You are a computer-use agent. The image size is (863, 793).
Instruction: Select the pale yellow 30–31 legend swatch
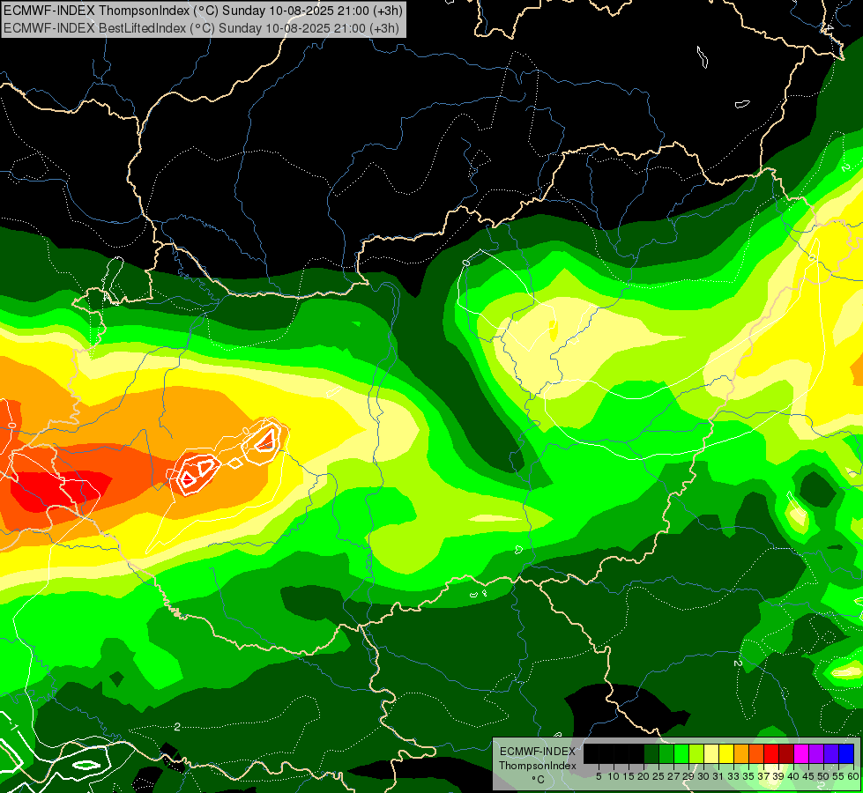pyautogui.click(x=711, y=753)
